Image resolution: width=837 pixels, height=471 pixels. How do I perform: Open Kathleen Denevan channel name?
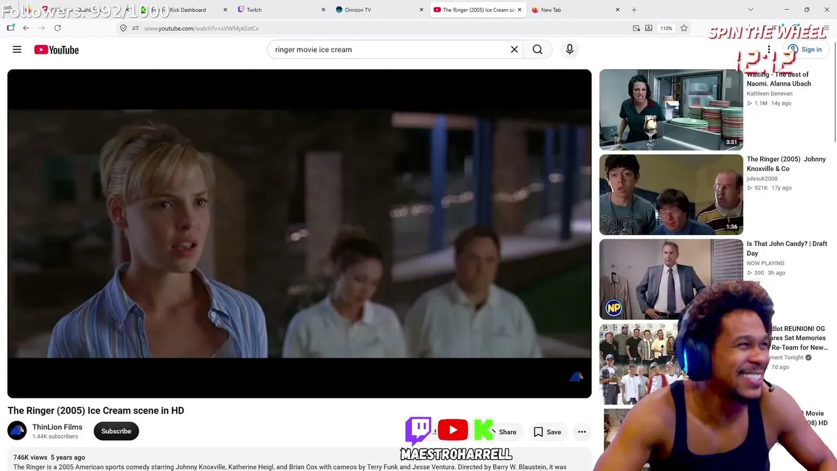pyautogui.click(x=770, y=94)
